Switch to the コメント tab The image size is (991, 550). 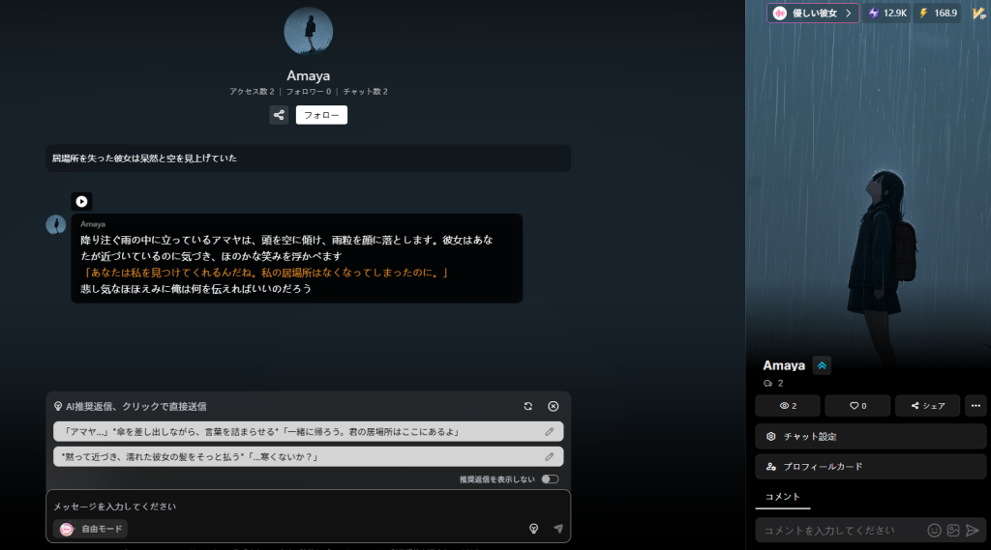point(782,497)
